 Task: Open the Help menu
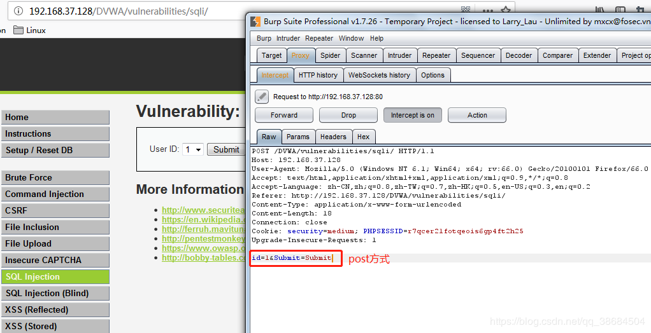pos(376,38)
